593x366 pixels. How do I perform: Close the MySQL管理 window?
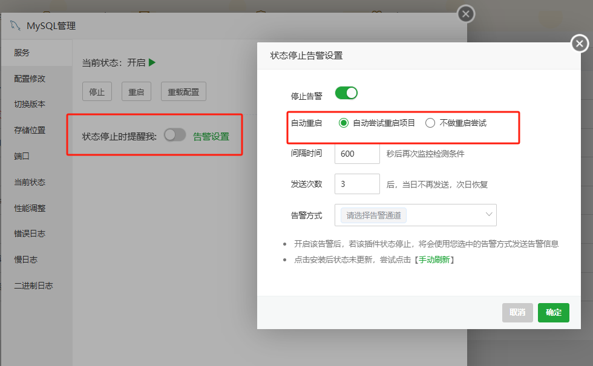coord(466,14)
